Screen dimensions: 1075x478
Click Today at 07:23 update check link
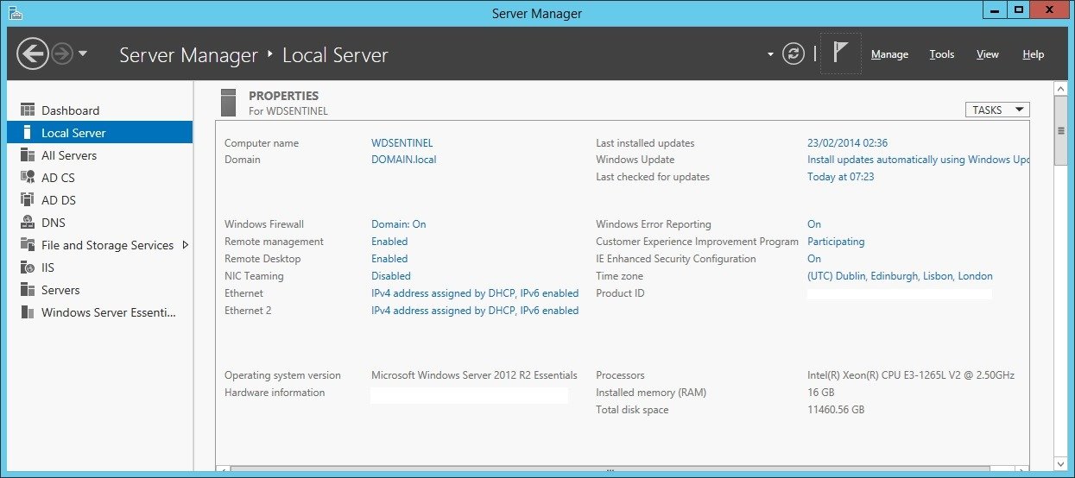(x=841, y=177)
